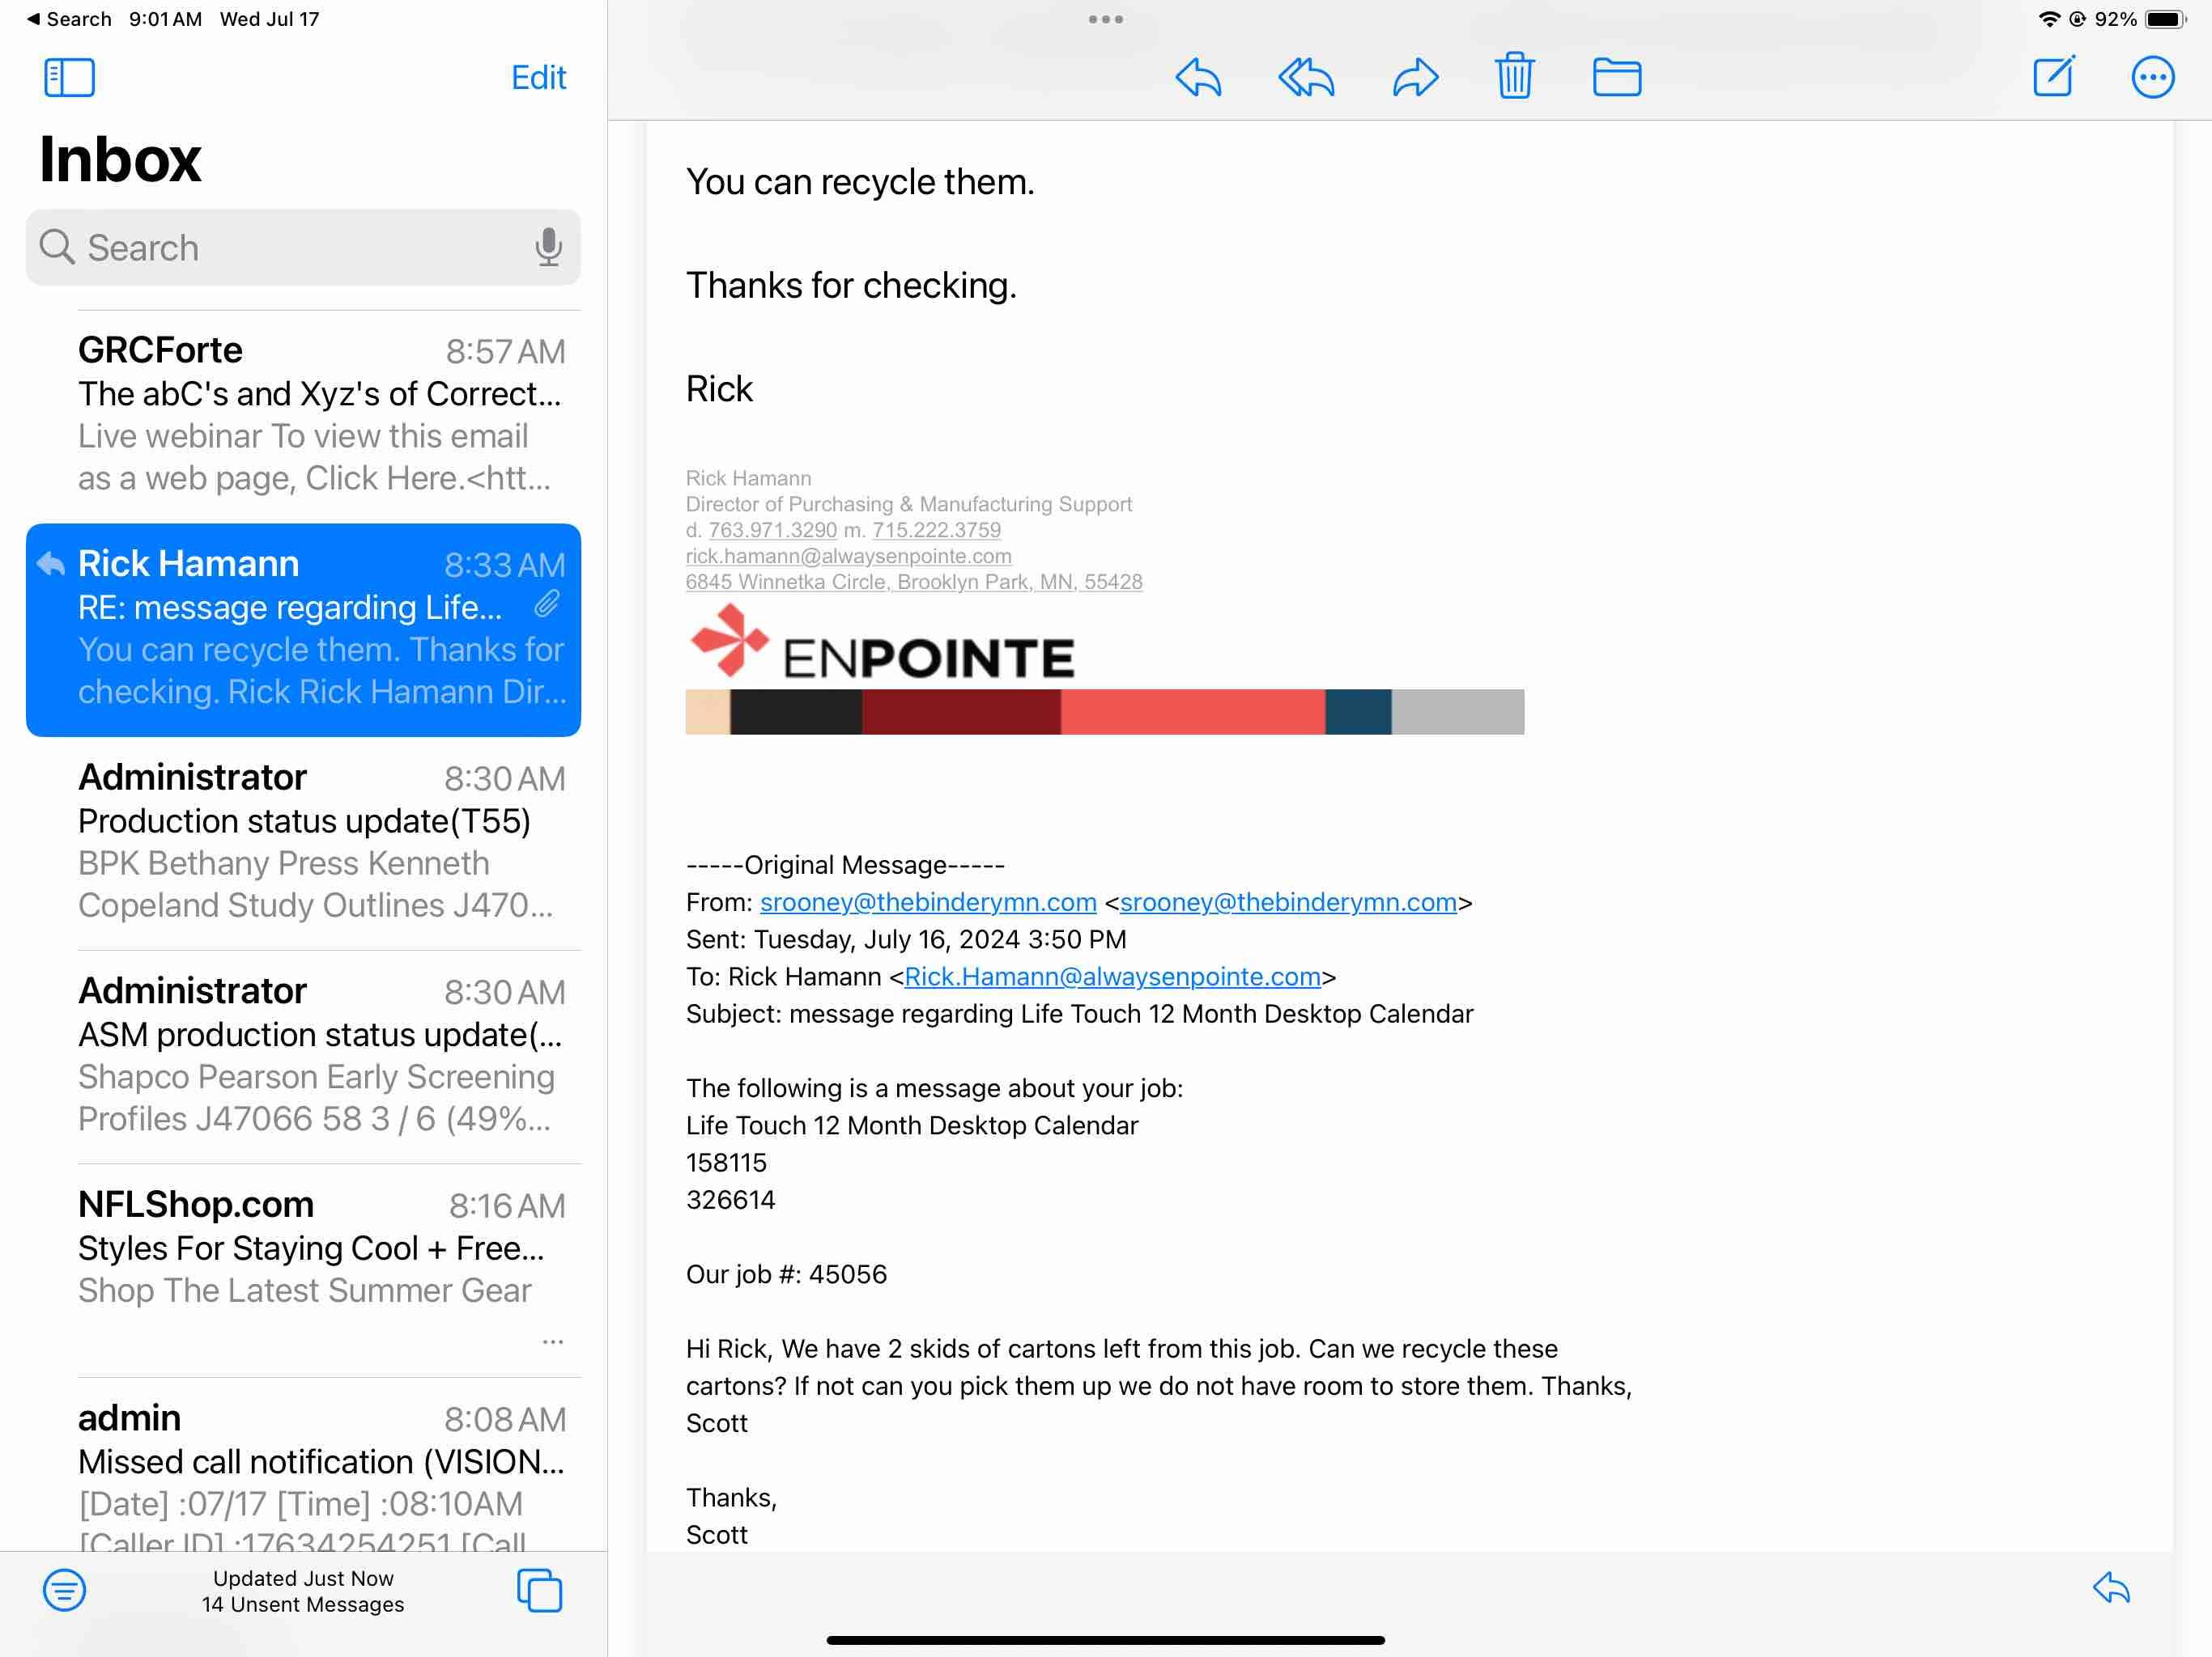Open the More actions ellipsis menu
The width and height of the screenshot is (2212, 1657).
2152,78
